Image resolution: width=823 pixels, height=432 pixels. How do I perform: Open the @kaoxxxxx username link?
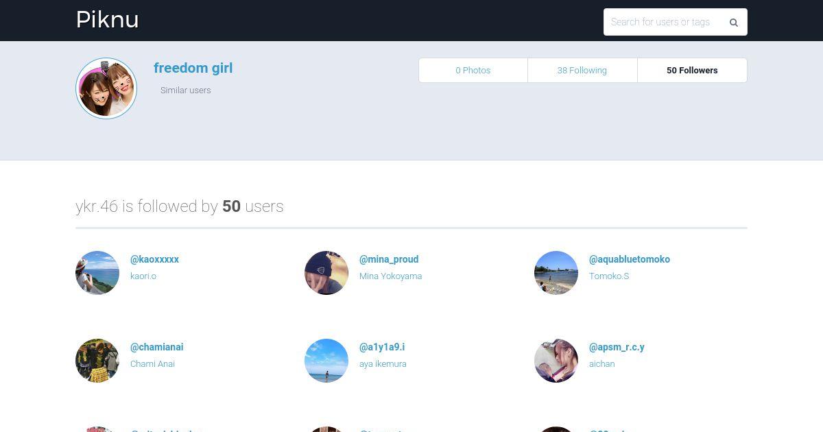(x=154, y=259)
